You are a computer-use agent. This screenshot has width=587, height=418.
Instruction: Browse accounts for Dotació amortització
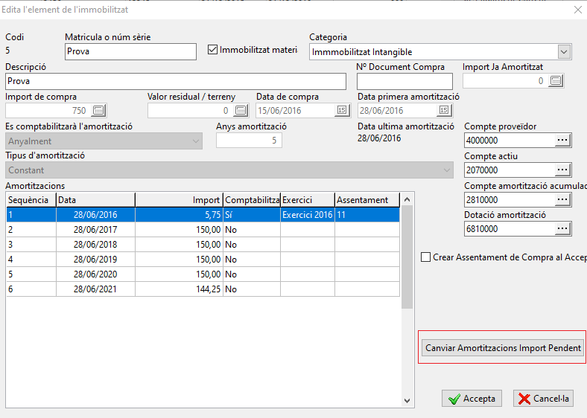click(x=562, y=229)
